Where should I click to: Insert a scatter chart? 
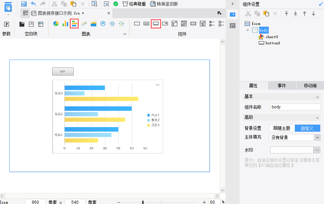122,24
